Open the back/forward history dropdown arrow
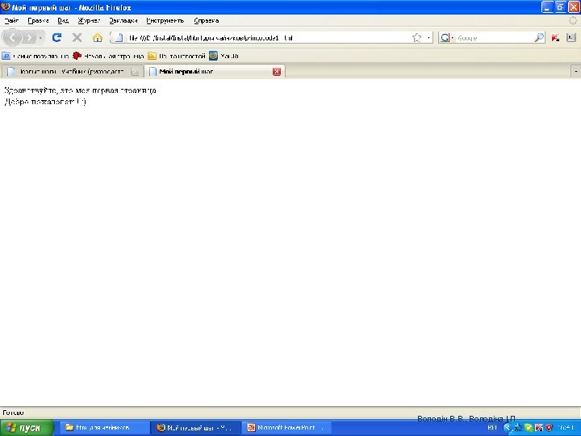Screen dimensions: 581x436 coord(40,37)
